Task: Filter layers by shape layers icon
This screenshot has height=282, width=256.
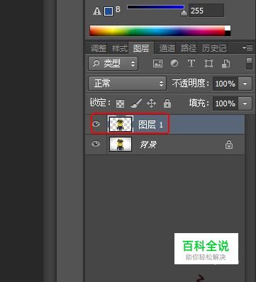Action: [x=208, y=63]
